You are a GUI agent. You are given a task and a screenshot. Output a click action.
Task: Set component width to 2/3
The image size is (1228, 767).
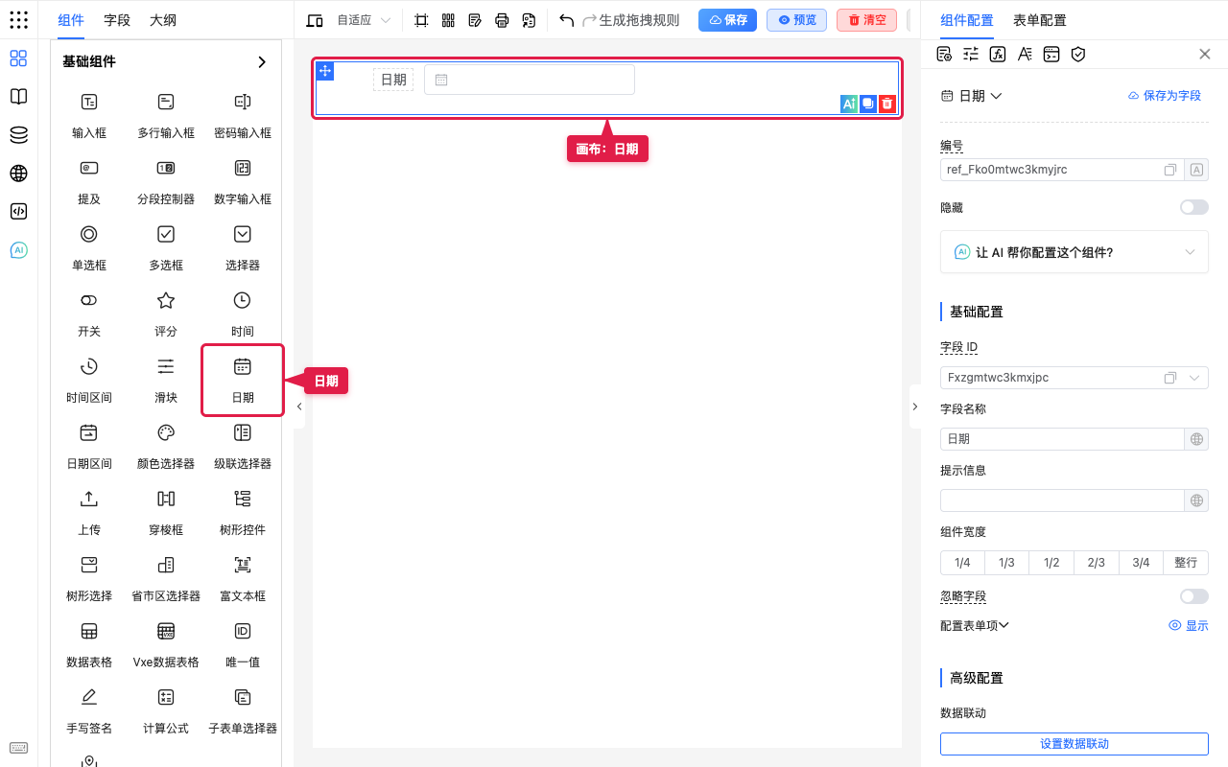tap(1097, 563)
